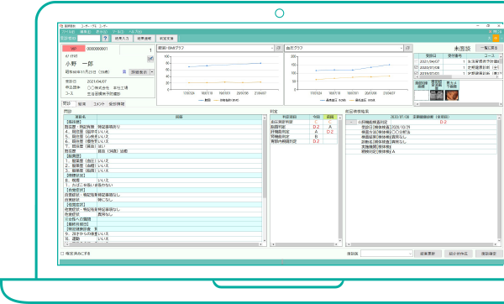
Task: Open the stomach camera image thumbnail
Action: (x=452, y=95)
